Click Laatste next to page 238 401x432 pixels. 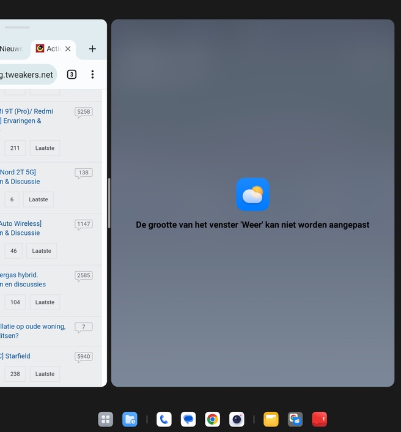coord(45,374)
